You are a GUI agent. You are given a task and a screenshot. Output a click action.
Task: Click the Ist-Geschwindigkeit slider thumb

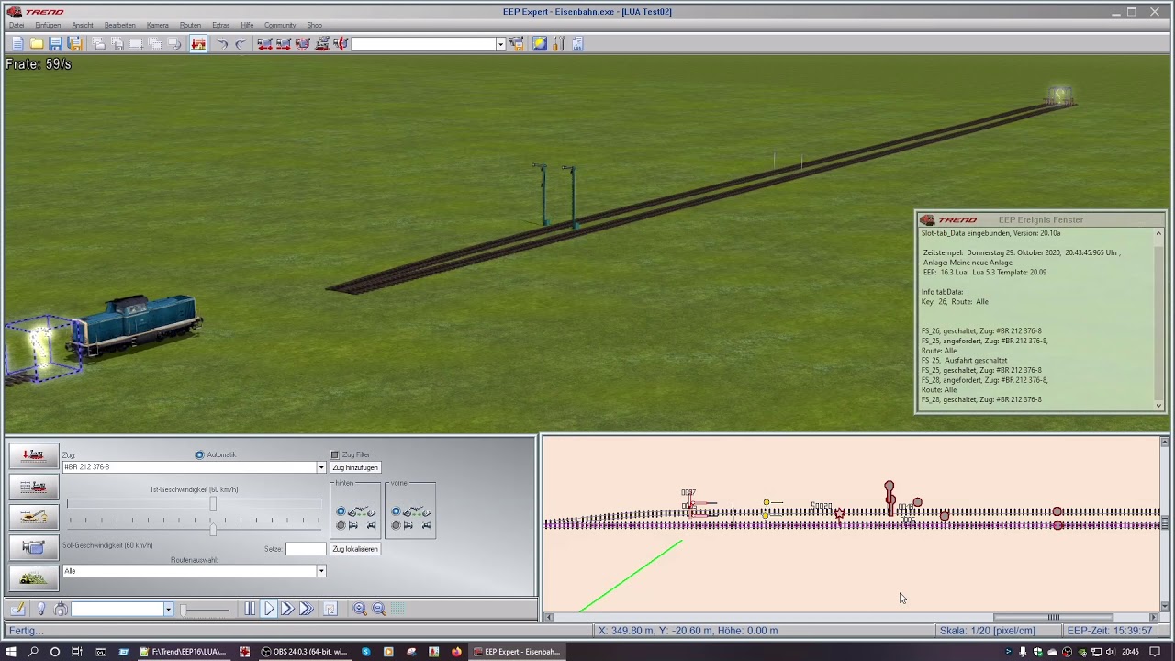click(x=213, y=503)
